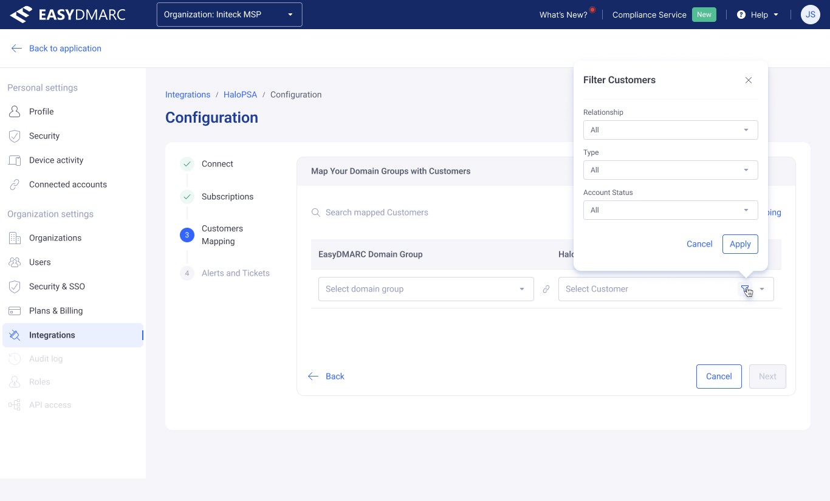Click Cancel button in Configuration panel
The width and height of the screenshot is (830, 501).
tap(719, 377)
